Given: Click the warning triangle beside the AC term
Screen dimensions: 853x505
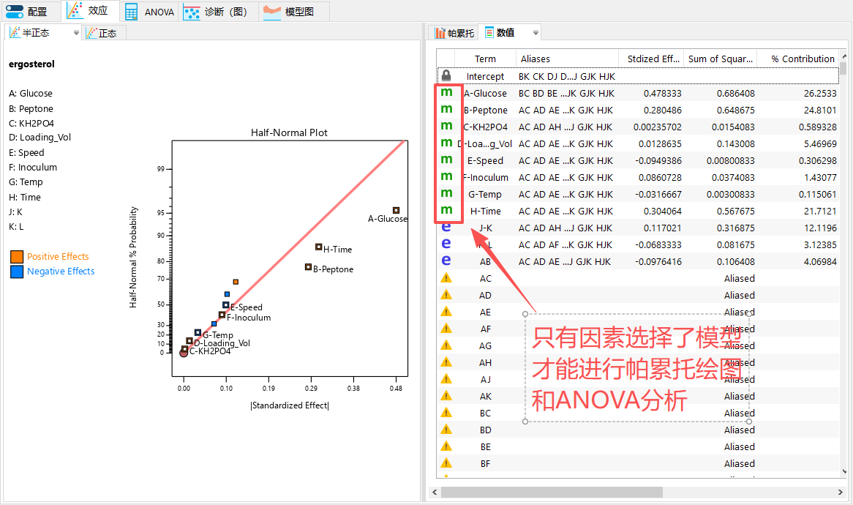Looking at the screenshot, I should (447, 278).
